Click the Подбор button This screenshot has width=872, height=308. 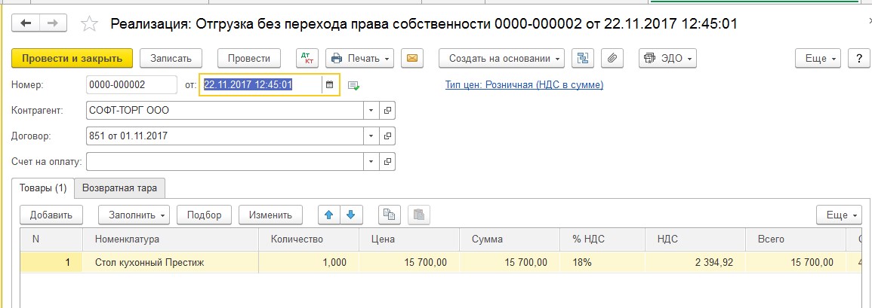click(204, 215)
